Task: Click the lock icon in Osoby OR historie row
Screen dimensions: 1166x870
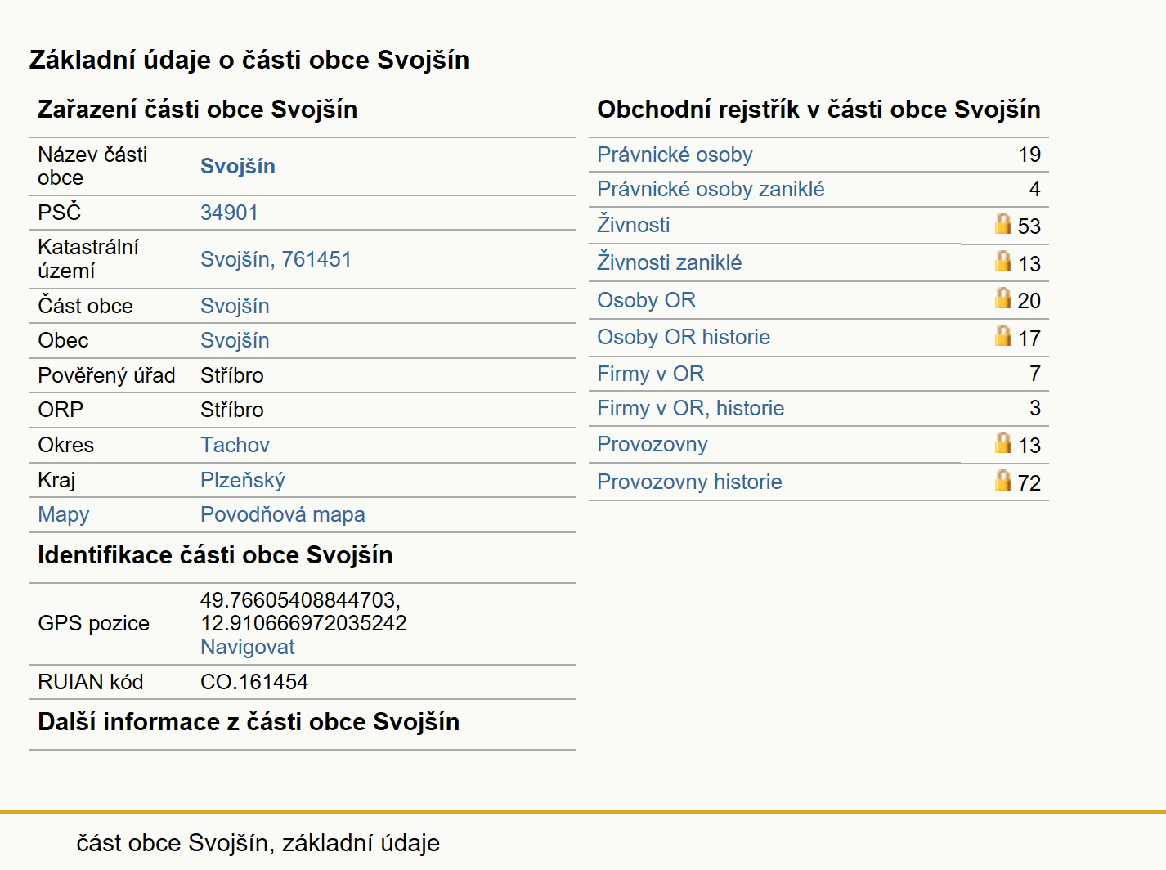Action: click(1003, 335)
